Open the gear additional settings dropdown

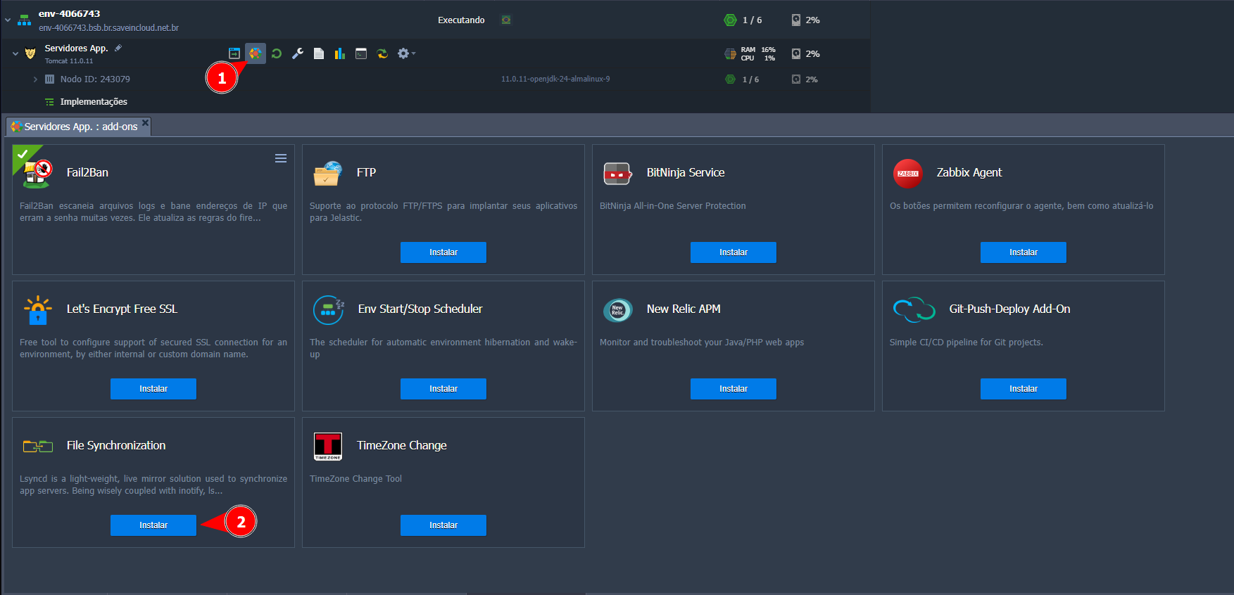pyautogui.click(x=405, y=53)
